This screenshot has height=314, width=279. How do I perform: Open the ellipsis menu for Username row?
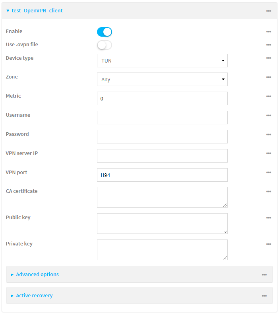tap(269, 115)
